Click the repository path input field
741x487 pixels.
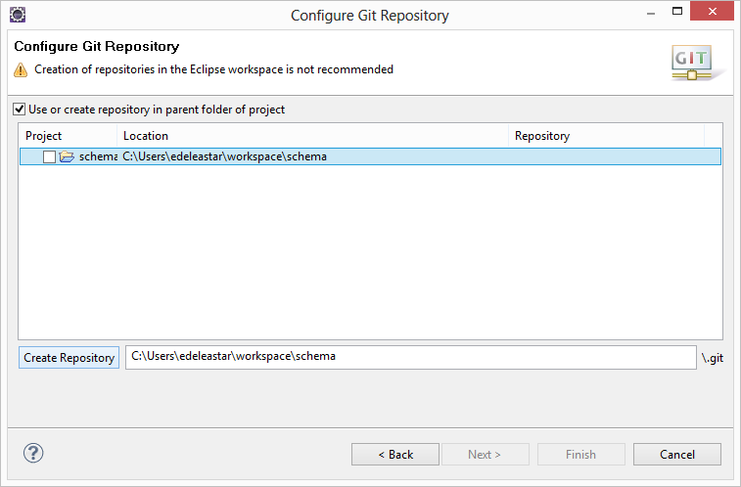411,357
